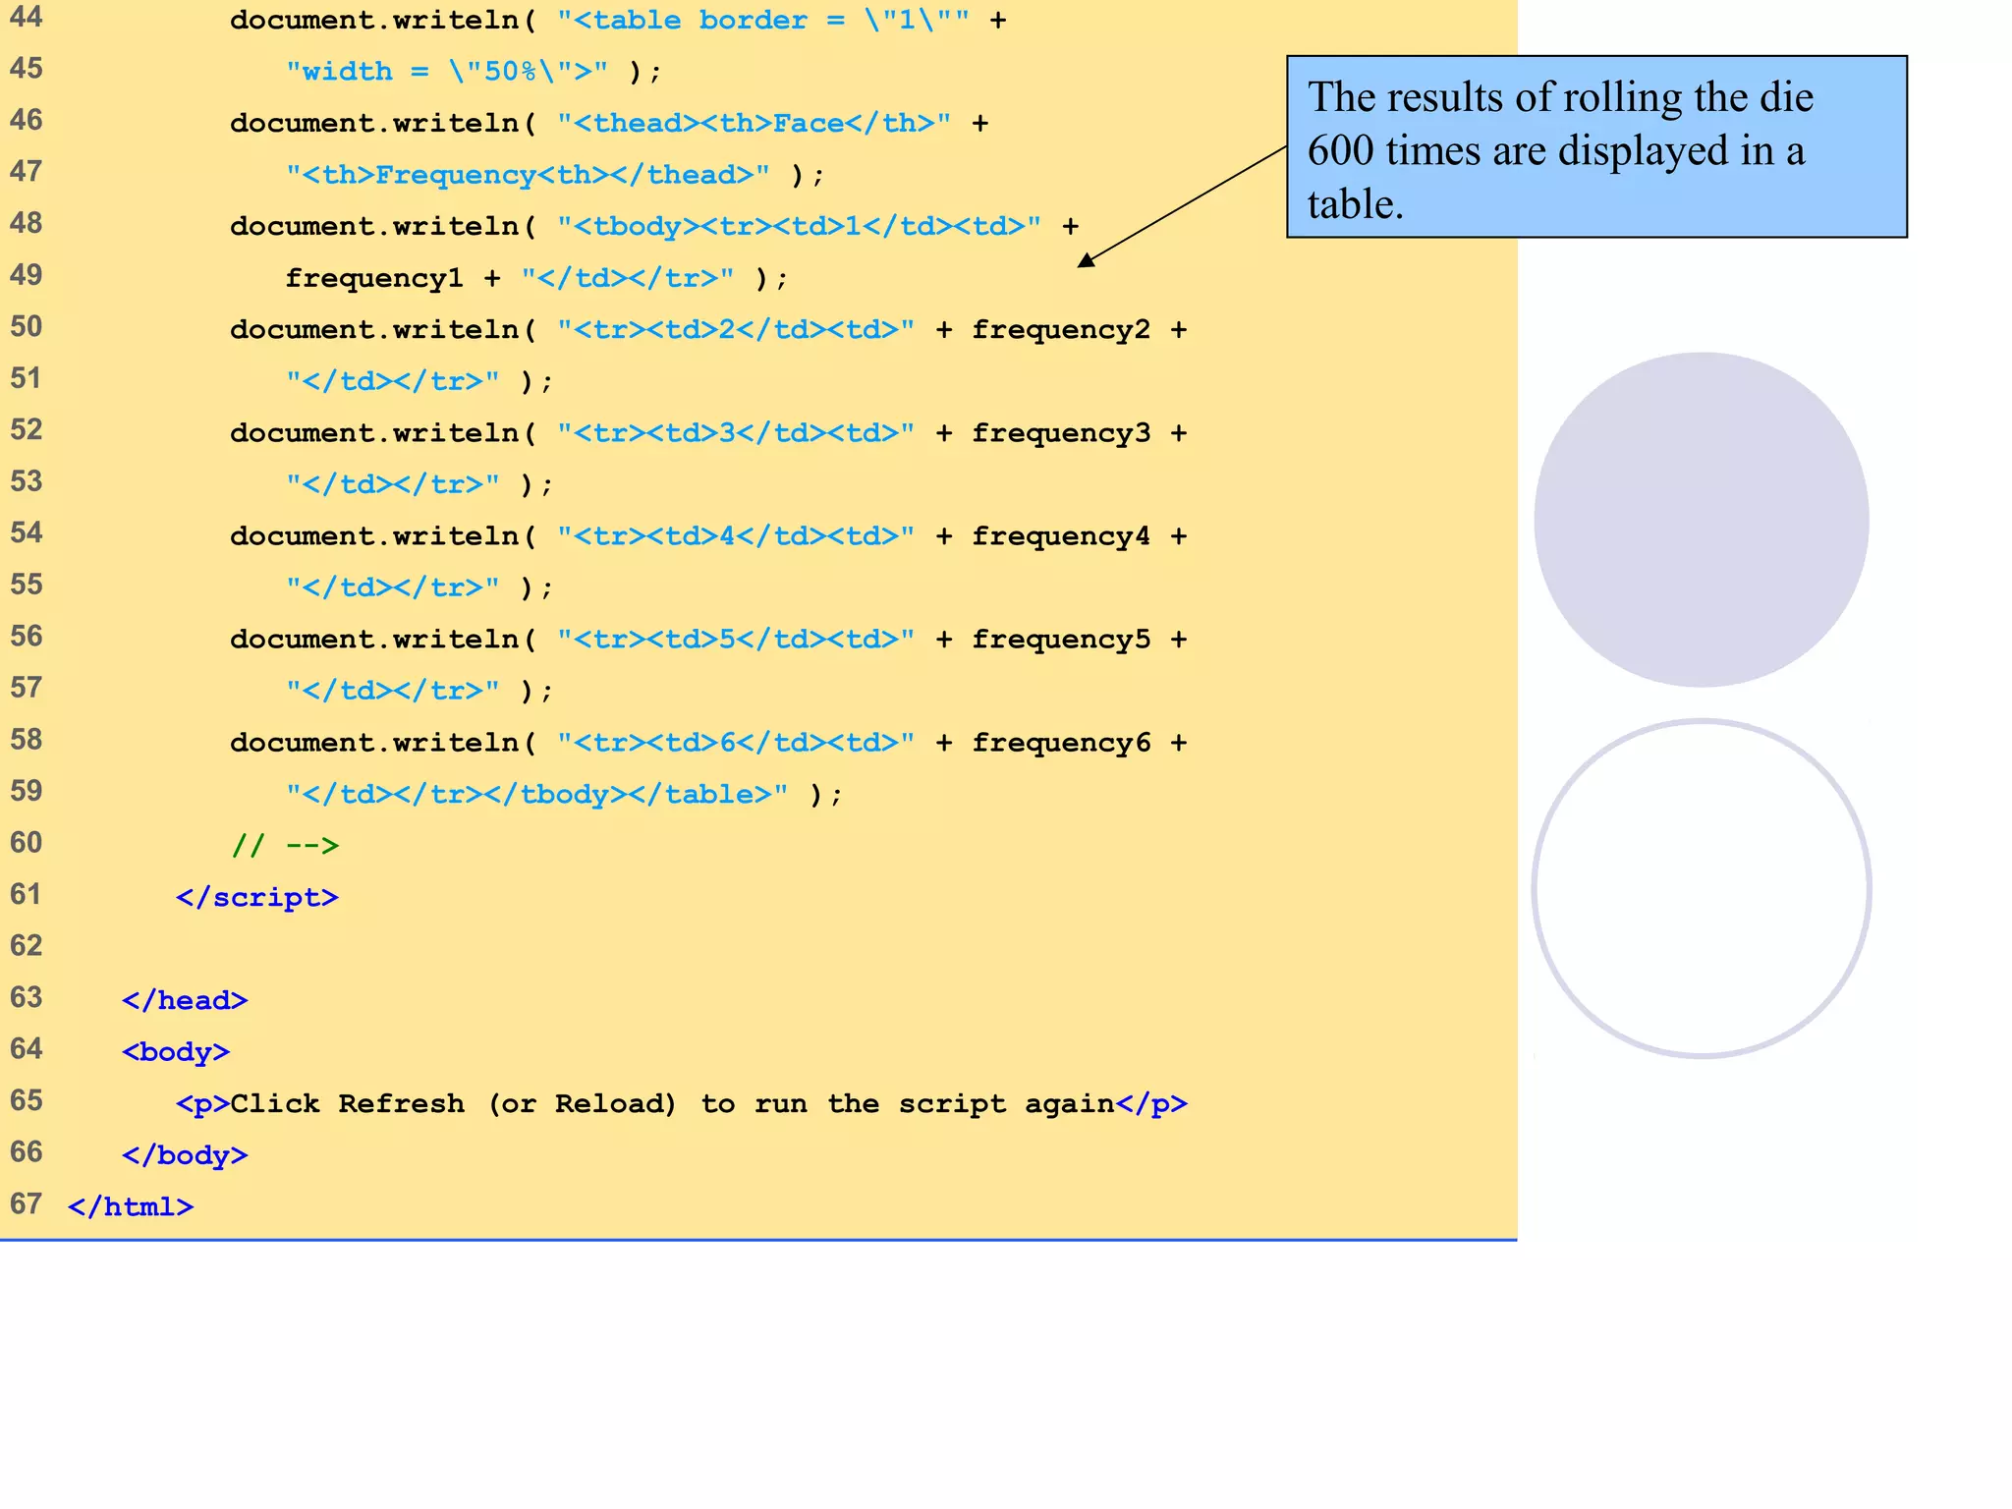
Task: Click the frequency1 variable on line 49
Action: click(373, 278)
